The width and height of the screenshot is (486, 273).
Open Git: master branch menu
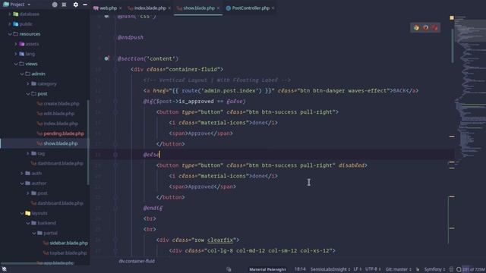click(x=398, y=269)
